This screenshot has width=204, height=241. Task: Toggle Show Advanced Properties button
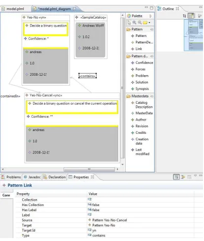coord(183,177)
